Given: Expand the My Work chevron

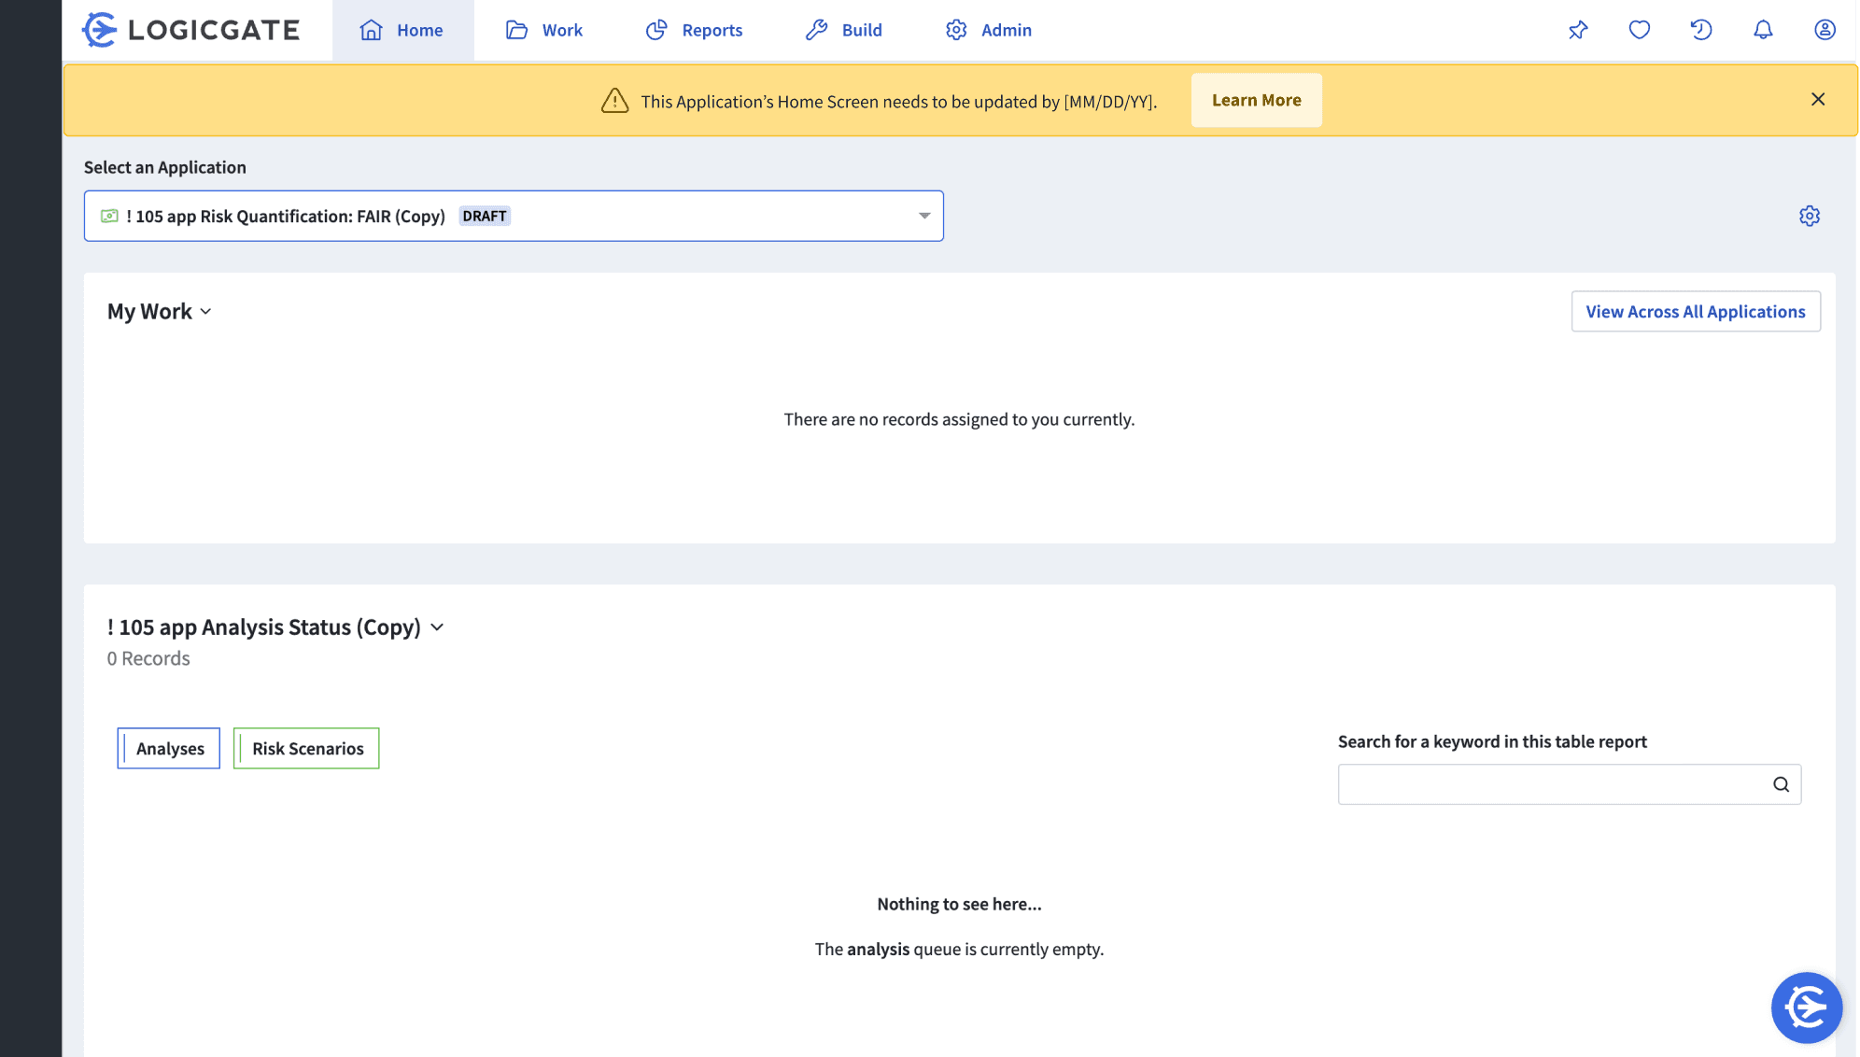Looking at the screenshot, I should click(205, 312).
